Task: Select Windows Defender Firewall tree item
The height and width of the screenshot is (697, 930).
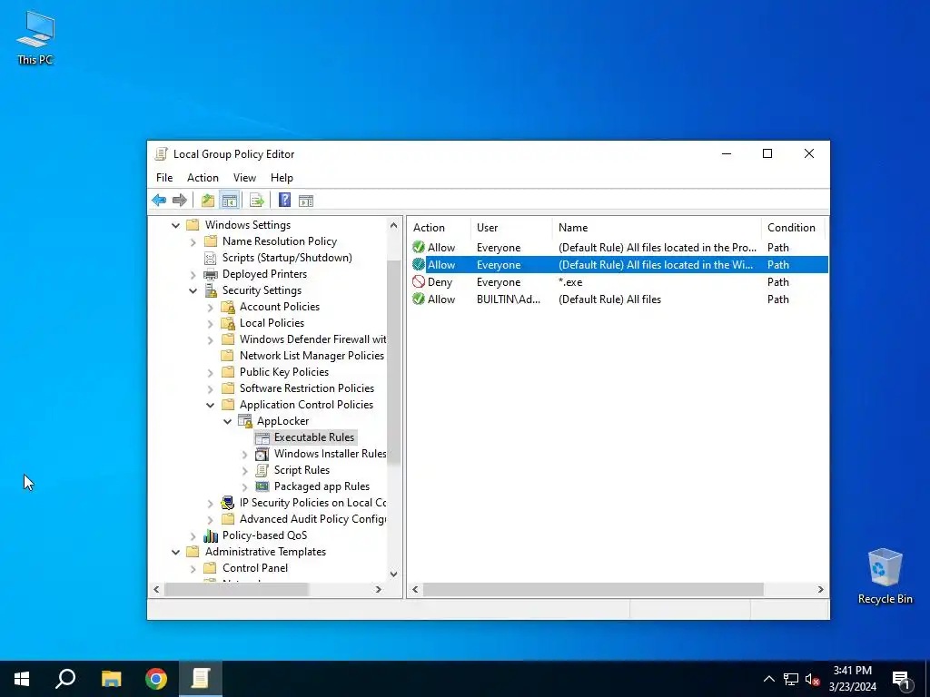Action: pyautogui.click(x=312, y=339)
